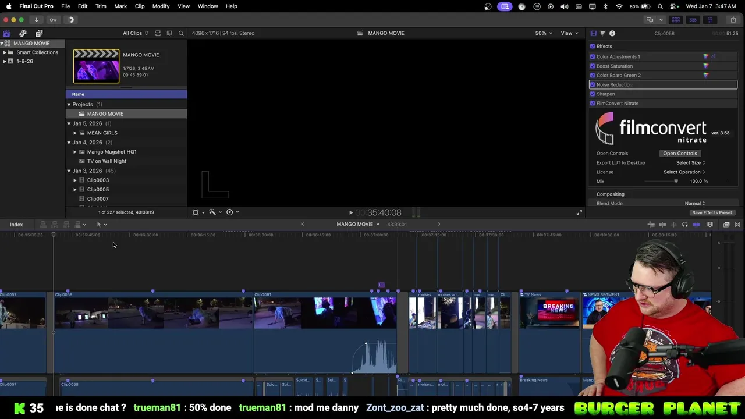Open the Color inspector triangle icon

[x=602, y=33]
